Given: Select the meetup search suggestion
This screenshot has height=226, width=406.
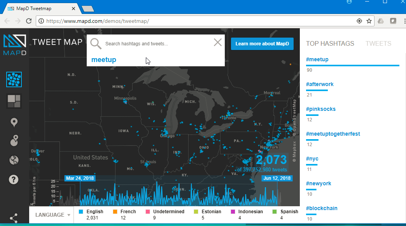Looking at the screenshot, I should pyautogui.click(x=104, y=60).
